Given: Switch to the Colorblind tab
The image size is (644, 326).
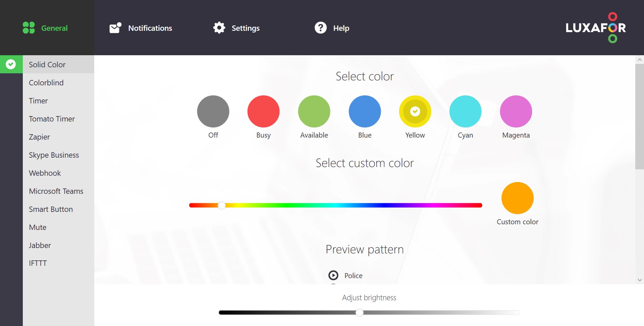Looking at the screenshot, I should pyautogui.click(x=46, y=83).
